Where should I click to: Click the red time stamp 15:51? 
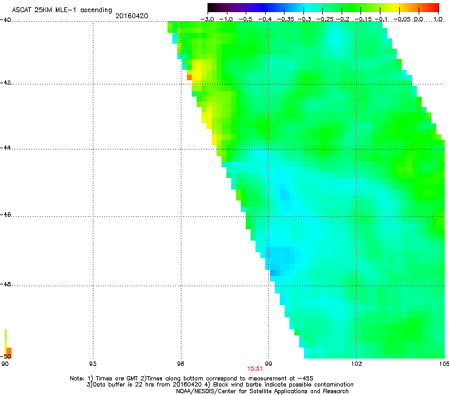tap(255, 369)
